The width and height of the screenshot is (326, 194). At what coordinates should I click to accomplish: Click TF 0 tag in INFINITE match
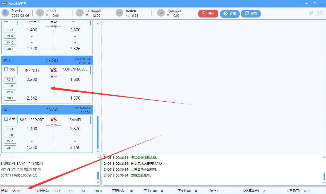point(10,86)
